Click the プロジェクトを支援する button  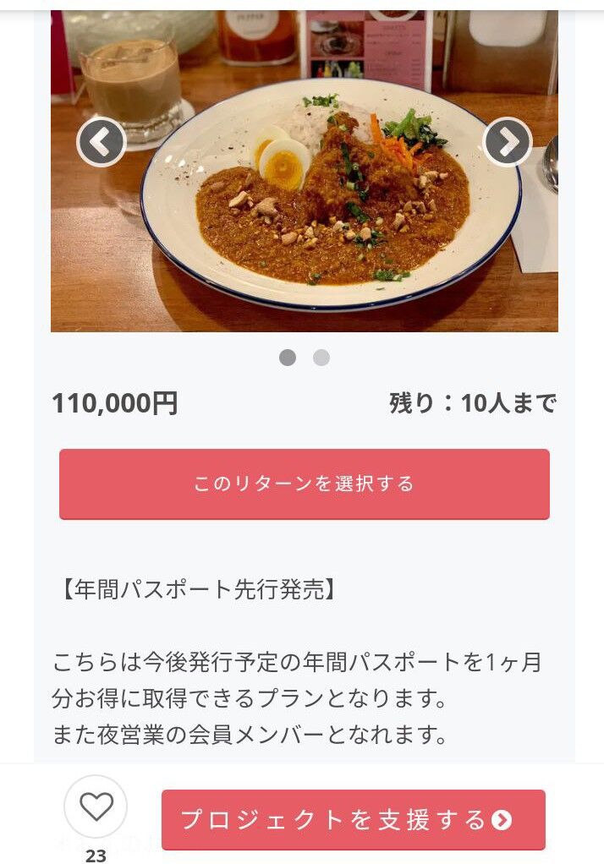click(x=354, y=819)
